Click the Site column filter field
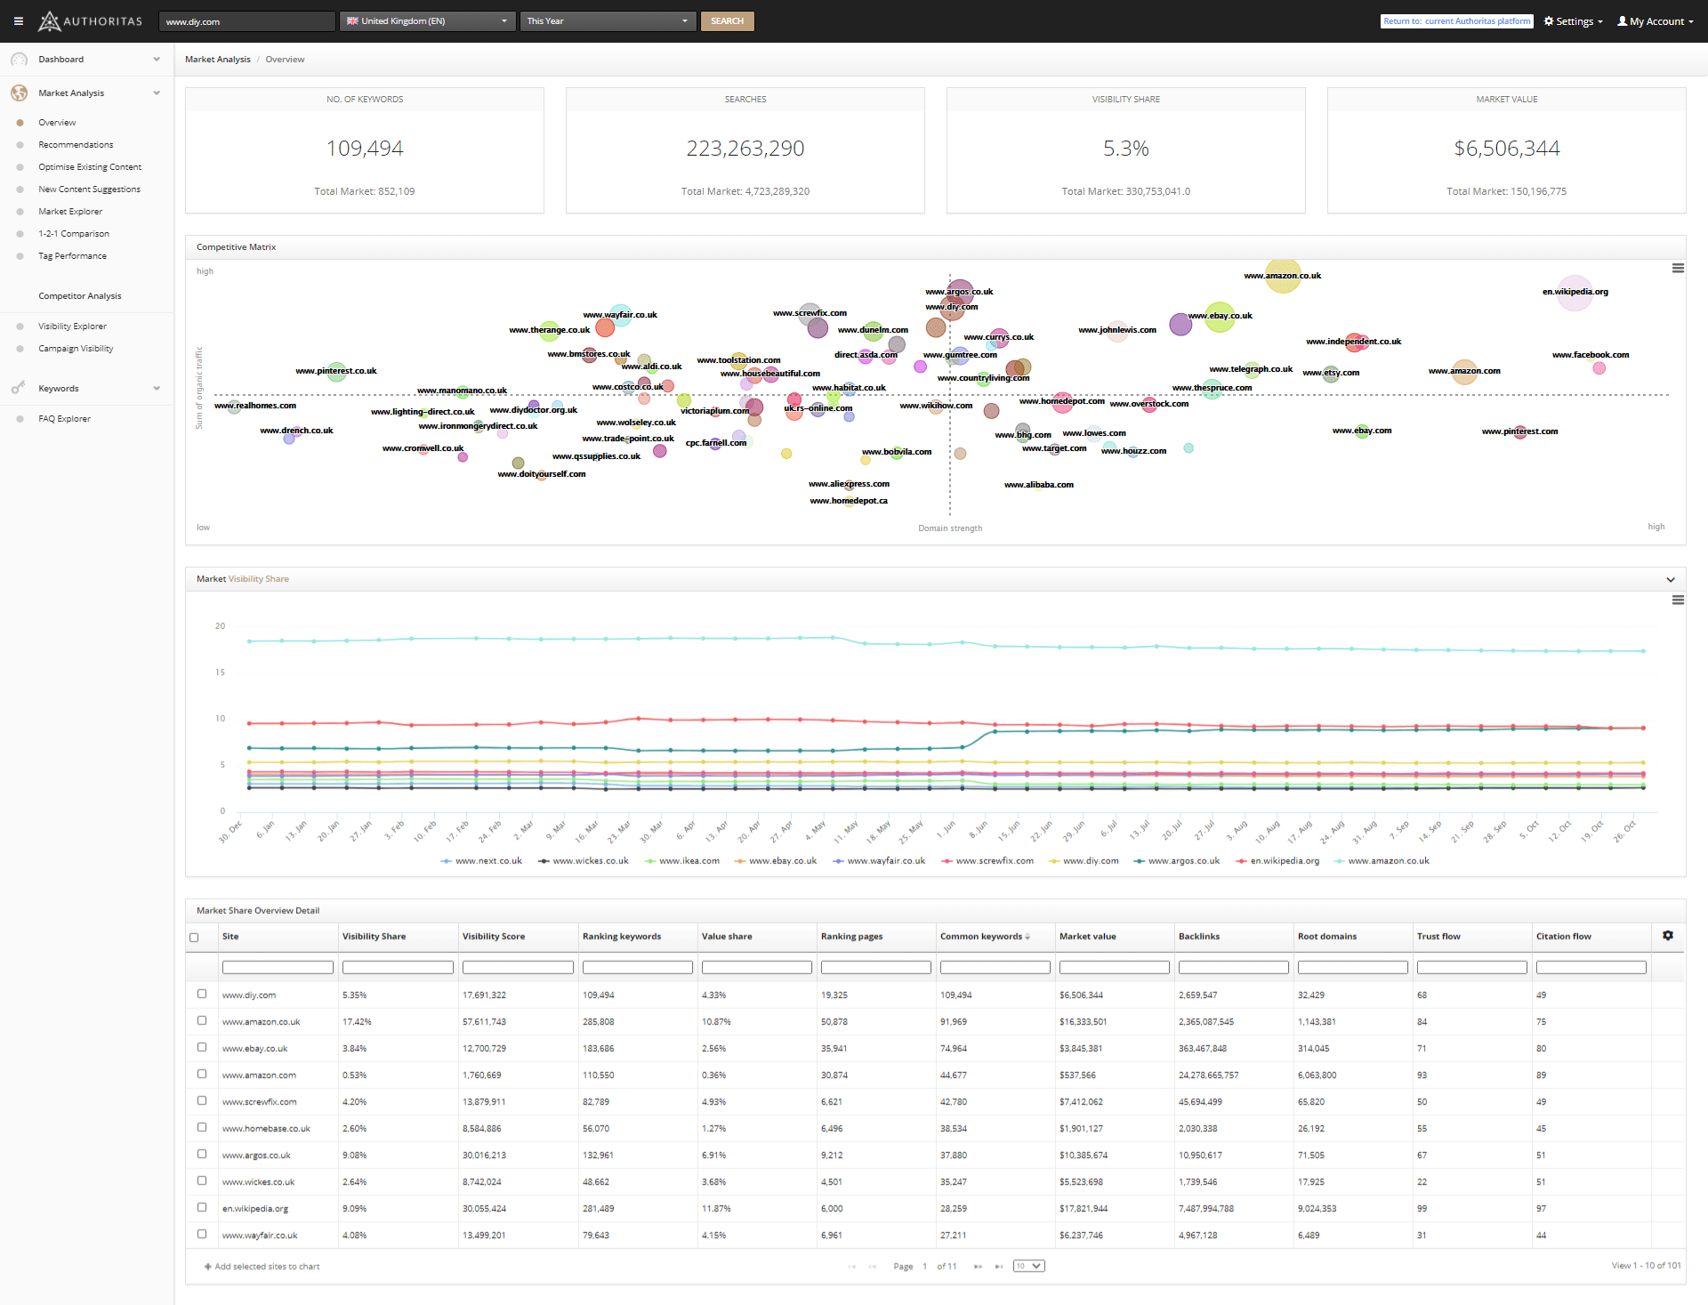1708x1305 pixels. 278,967
